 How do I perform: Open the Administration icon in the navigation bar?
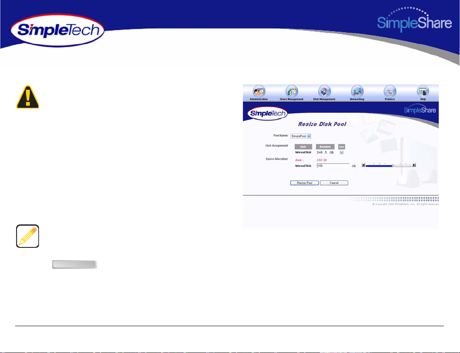coord(259,91)
